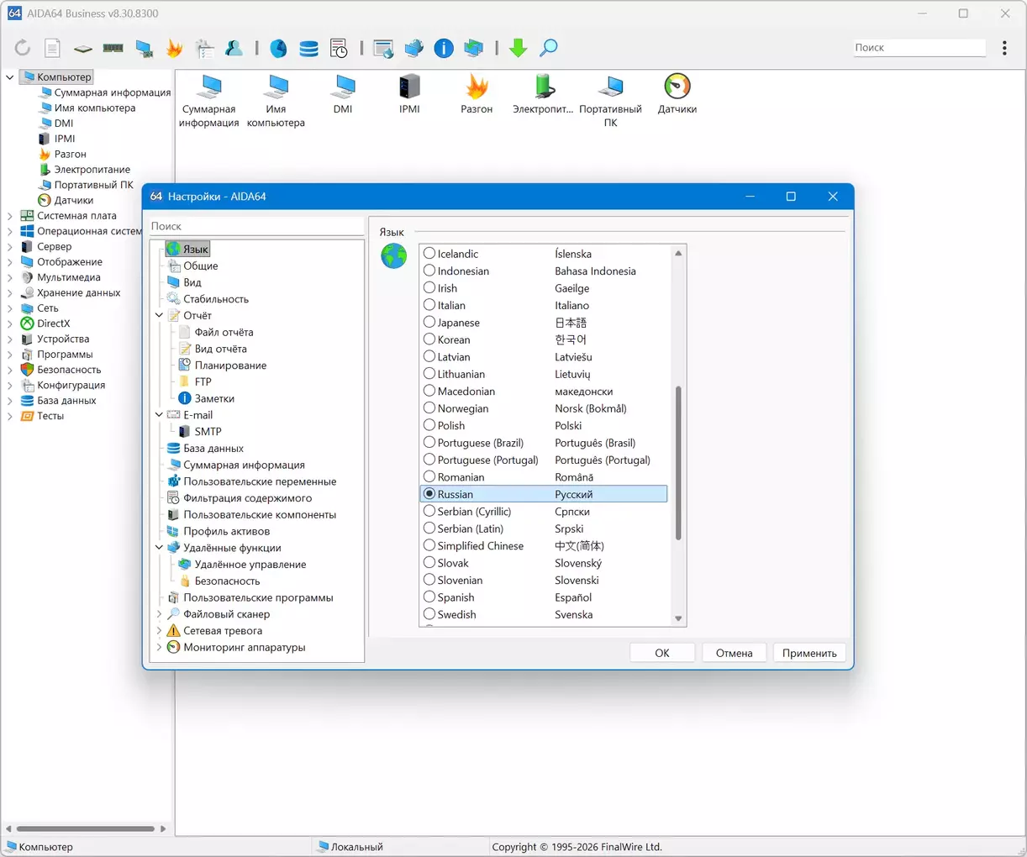Click the magnifier search toolbar icon
The height and width of the screenshot is (857, 1027).
tap(548, 49)
